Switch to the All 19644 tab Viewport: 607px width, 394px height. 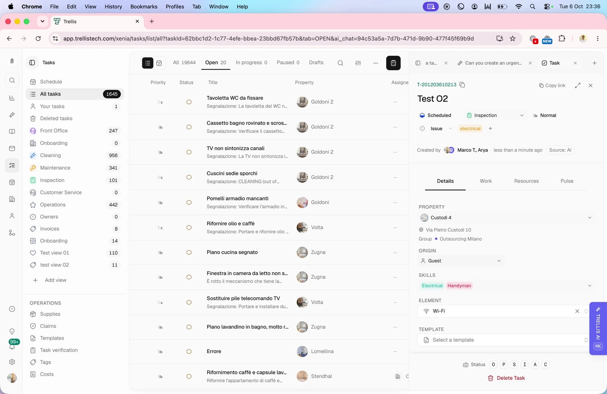[184, 63]
